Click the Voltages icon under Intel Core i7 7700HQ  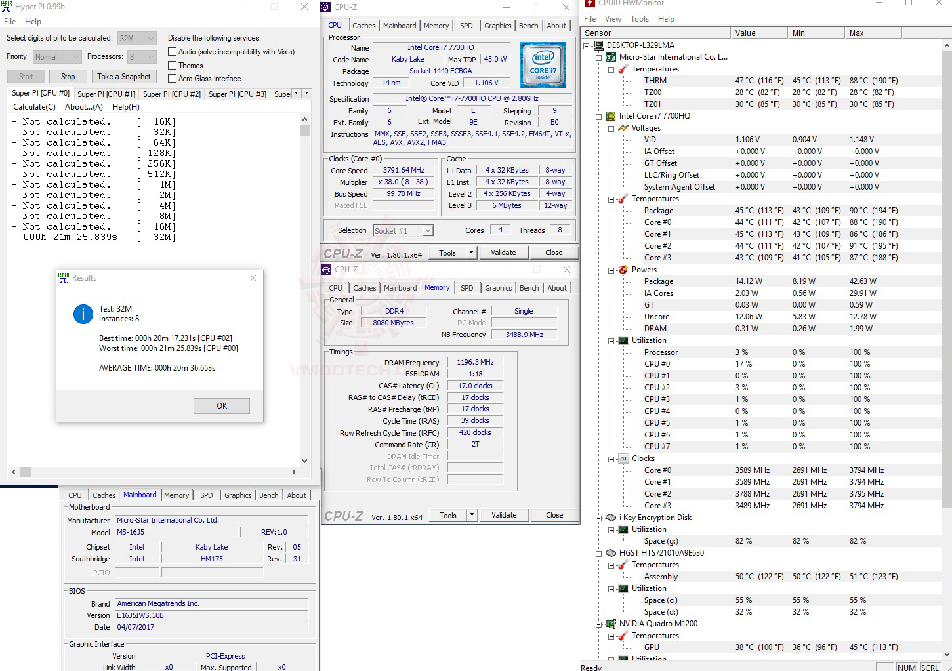coord(622,127)
